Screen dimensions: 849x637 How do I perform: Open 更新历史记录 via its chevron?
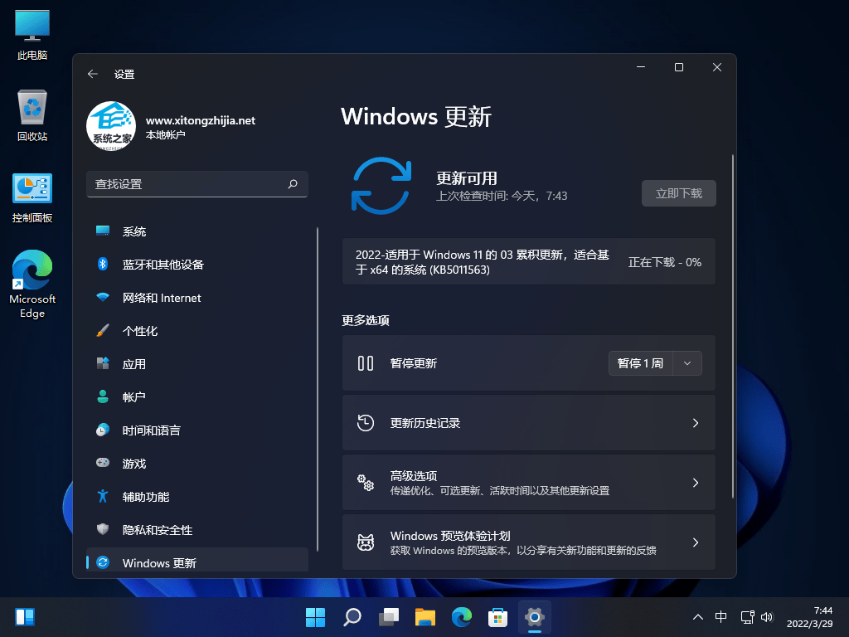[x=696, y=423]
